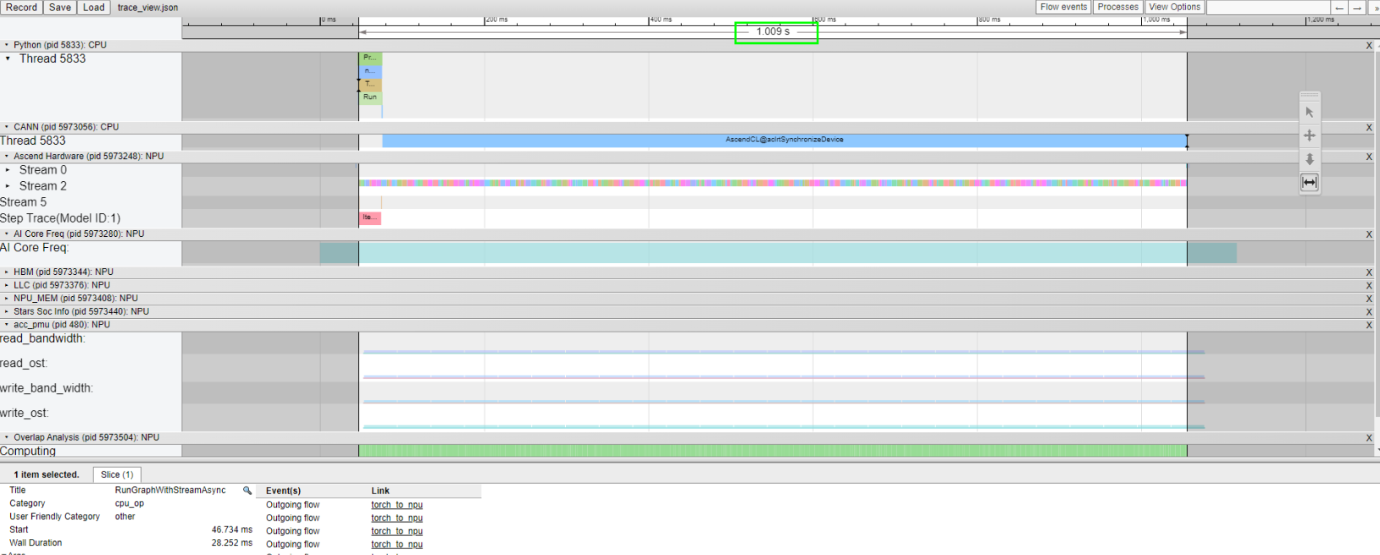The image size is (1380, 555).
Task: Go to previous search result arrow
Action: (1339, 8)
